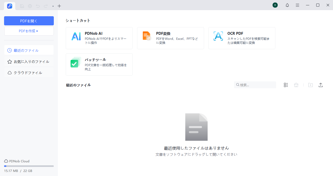Screen dimensions: 333x176
Task: Click the Save icon in the toolbar
Action: pyautogui.click(x=22, y=6)
